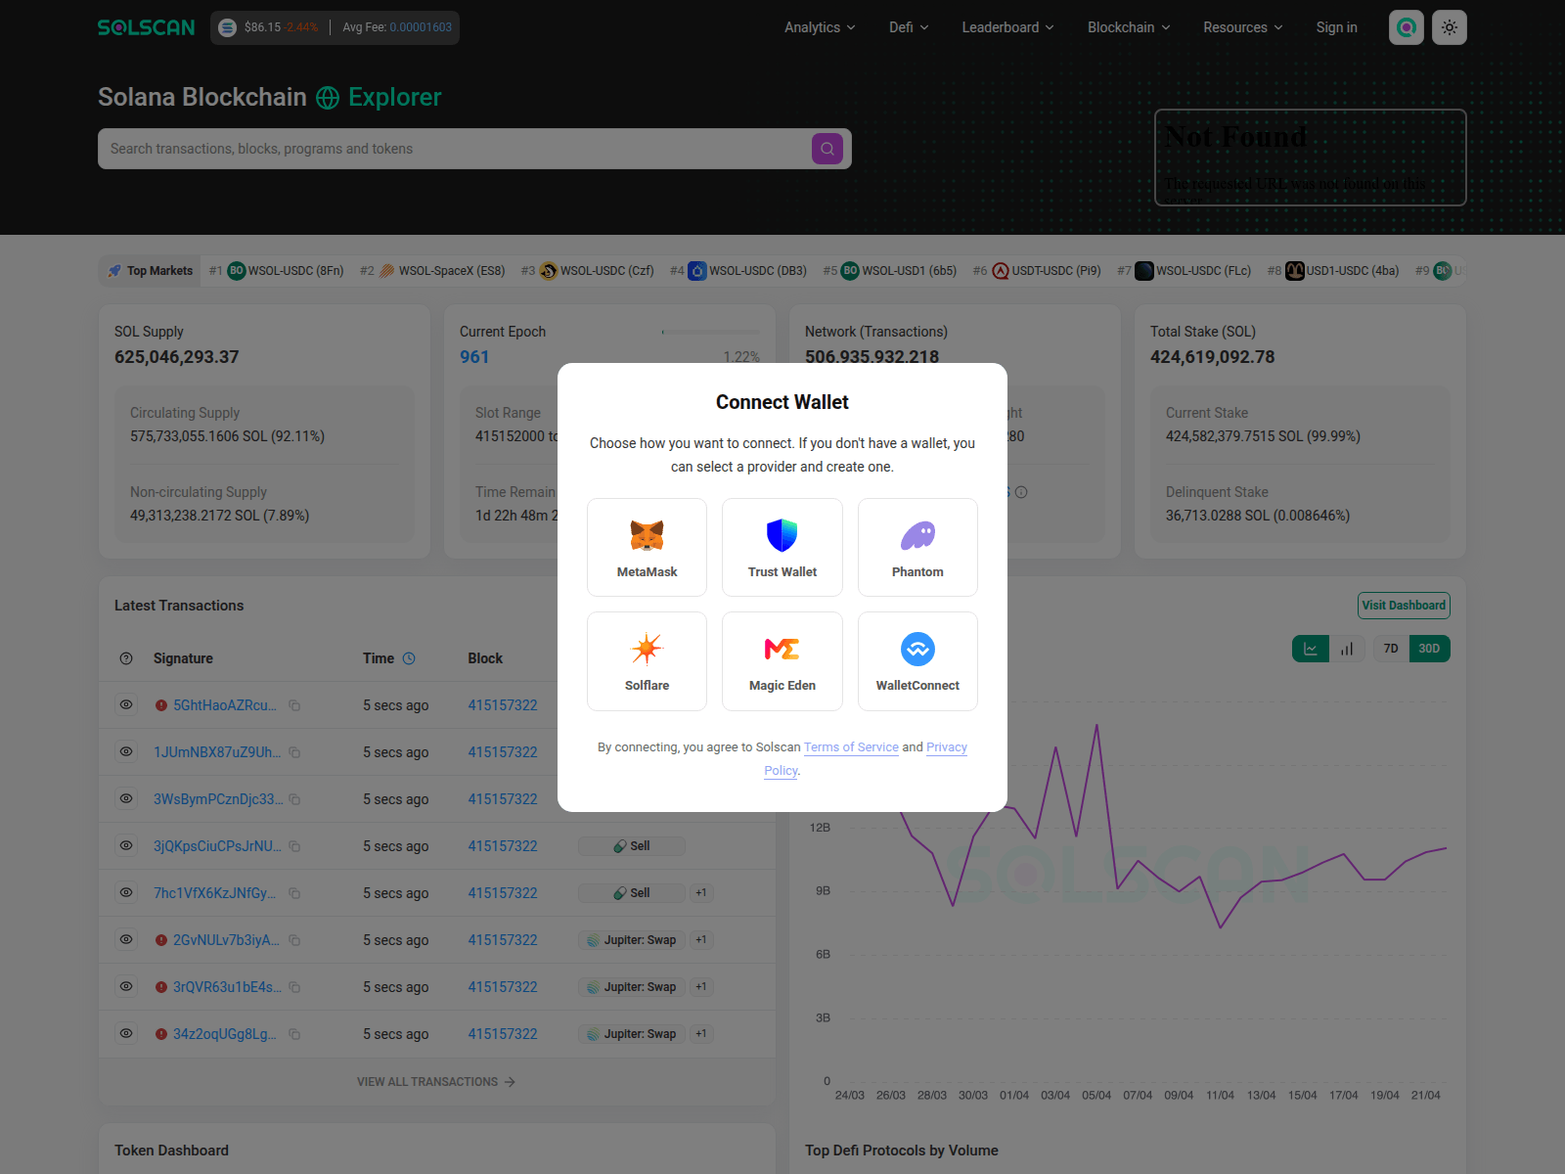1565x1174 pixels.
Task: Expand the Resources menu
Action: coord(1242,27)
